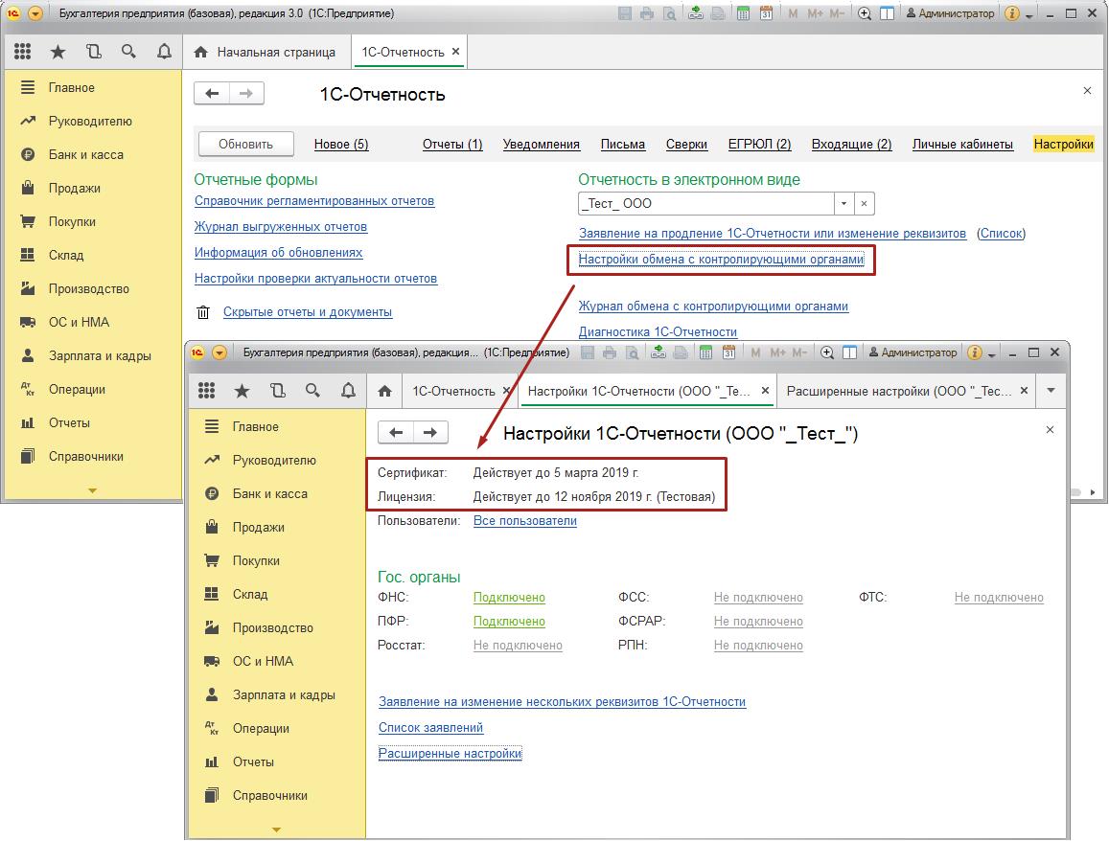The height and width of the screenshot is (841, 1109).
Task: Click ФСС Не подключено link
Action: point(758,597)
